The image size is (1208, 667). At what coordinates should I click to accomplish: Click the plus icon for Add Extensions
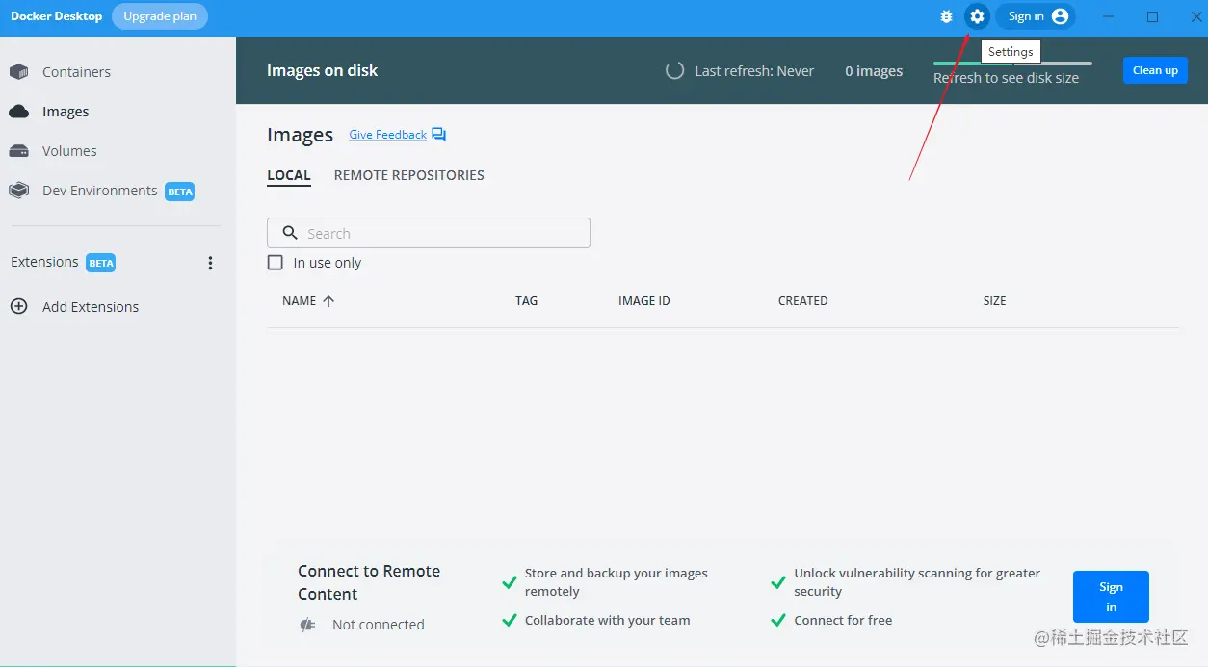pos(18,307)
